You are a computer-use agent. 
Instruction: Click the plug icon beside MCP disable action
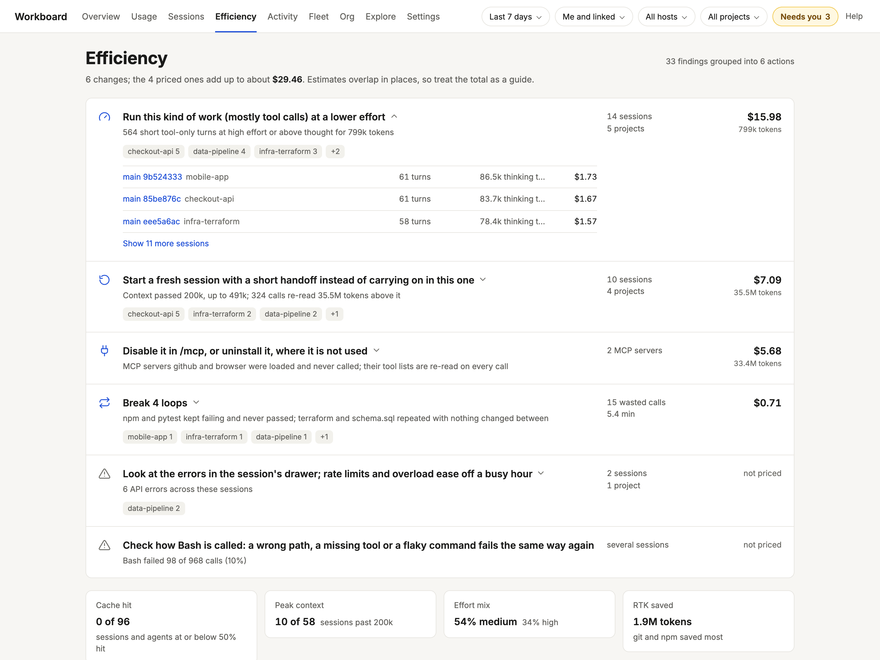[104, 351]
